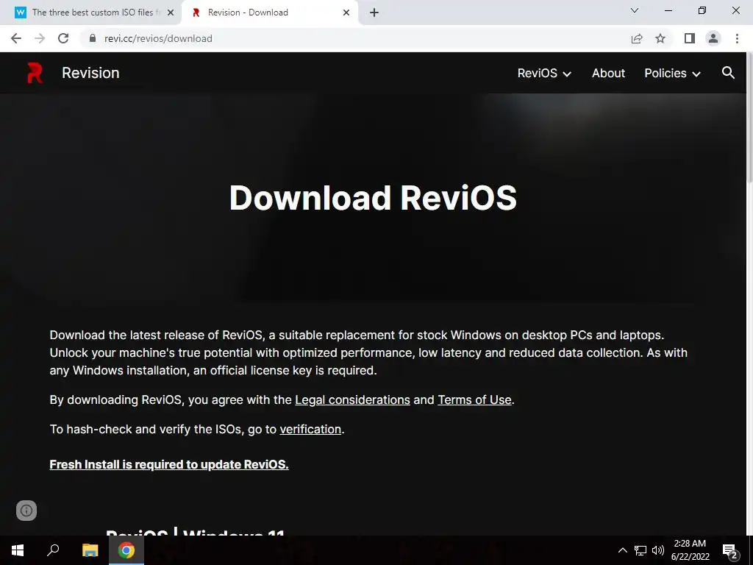Open Windows taskbar search
Image resolution: width=753 pixels, height=565 pixels.
tap(53, 550)
